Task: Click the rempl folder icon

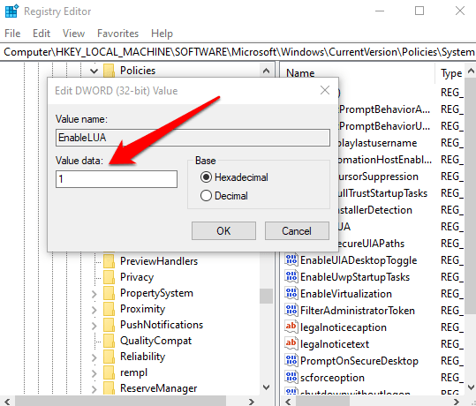Action: click(109, 372)
